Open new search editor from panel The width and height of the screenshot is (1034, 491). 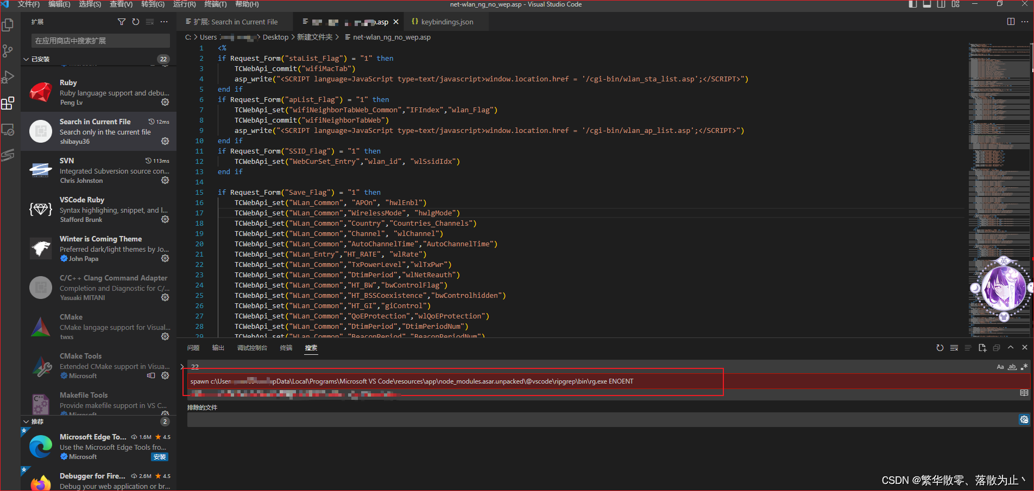(x=982, y=348)
